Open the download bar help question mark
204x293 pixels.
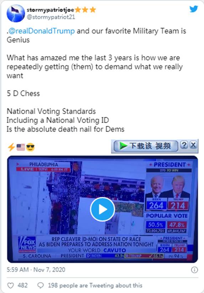184,145
